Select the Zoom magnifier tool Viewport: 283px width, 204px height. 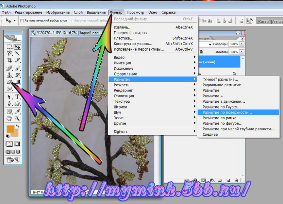17,118
